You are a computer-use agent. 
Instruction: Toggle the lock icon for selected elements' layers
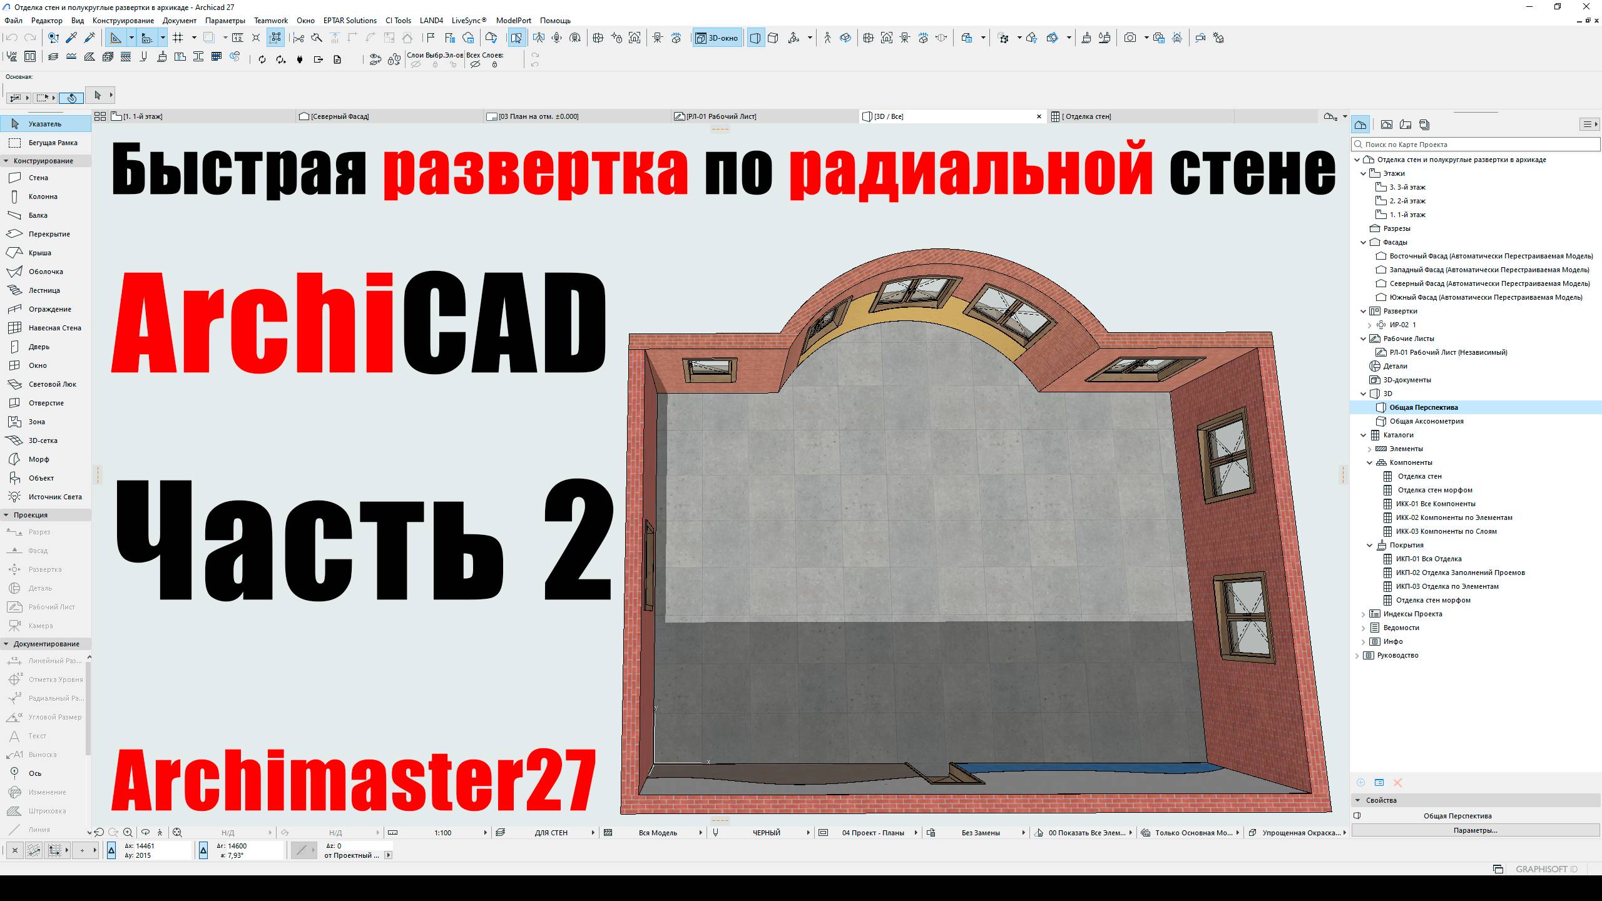pos(436,65)
